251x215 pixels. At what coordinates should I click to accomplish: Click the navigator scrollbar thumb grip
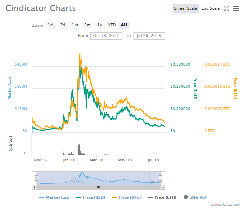click(x=99, y=187)
